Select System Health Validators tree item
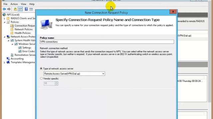Image resolution: width=213 pixels, height=119 pixels. click(x=25, y=40)
